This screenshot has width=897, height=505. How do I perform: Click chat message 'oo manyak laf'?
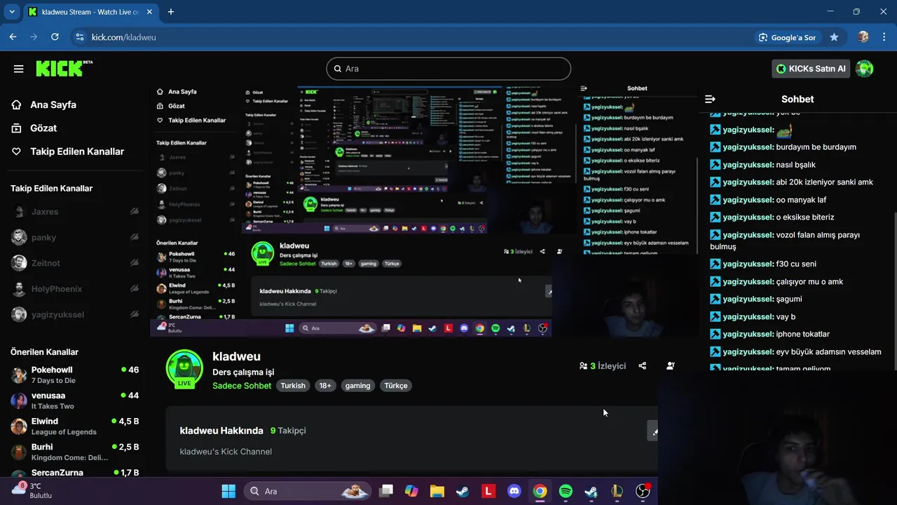(x=802, y=200)
